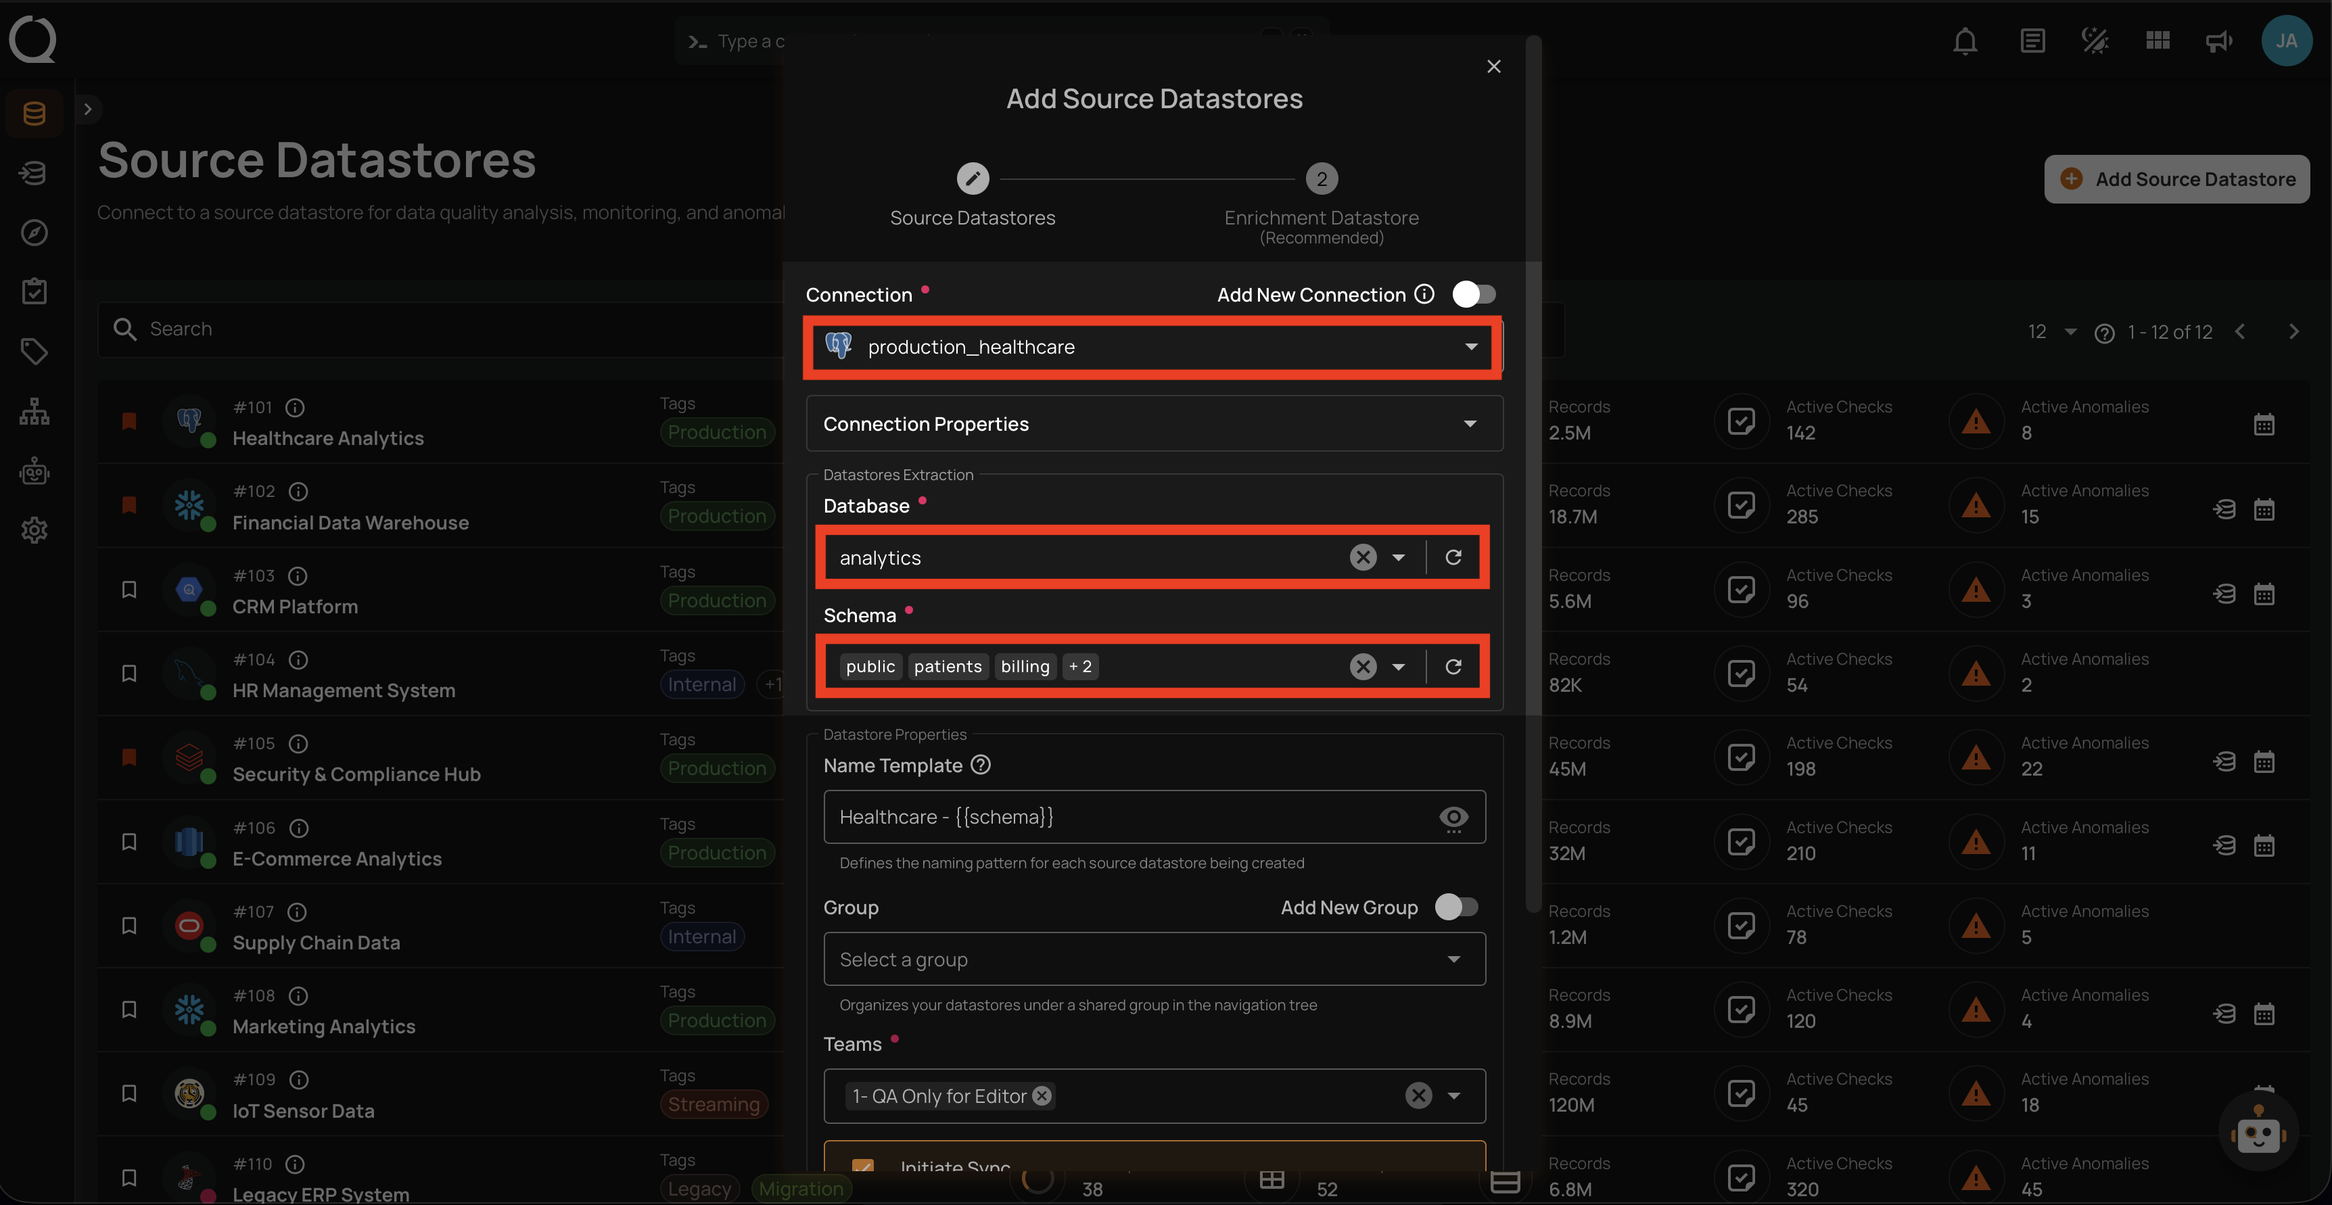Open Tags from the left sidebar
The width and height of the screenshot is (2332, 1205).
pos(34,351)
